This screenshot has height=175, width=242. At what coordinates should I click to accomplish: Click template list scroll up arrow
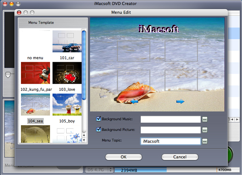(x=84, y=135)
